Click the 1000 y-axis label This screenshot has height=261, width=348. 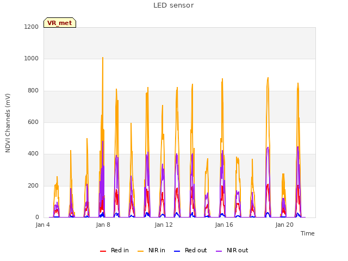tap(32, 58)
